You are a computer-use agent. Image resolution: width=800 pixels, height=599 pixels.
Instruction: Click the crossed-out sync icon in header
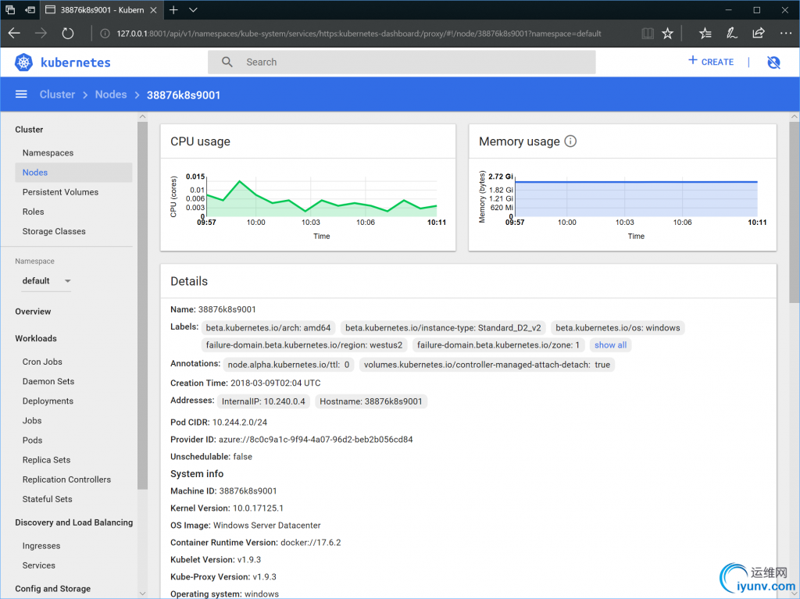[773, 62]
